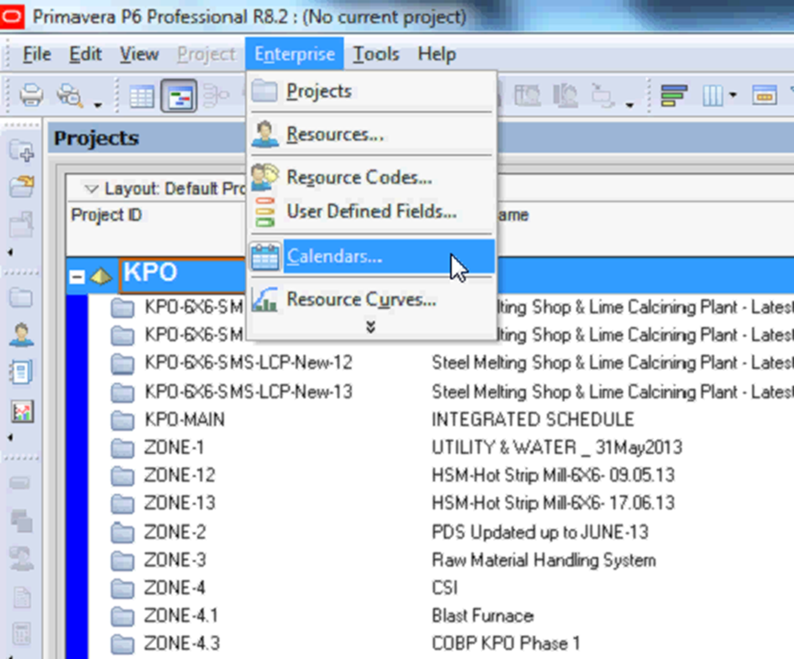Click the folder icon beside ZONE-4
This screenshot has width=794, height=659.
(123, 589)
